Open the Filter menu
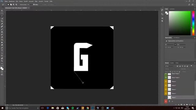 (36, 1)
